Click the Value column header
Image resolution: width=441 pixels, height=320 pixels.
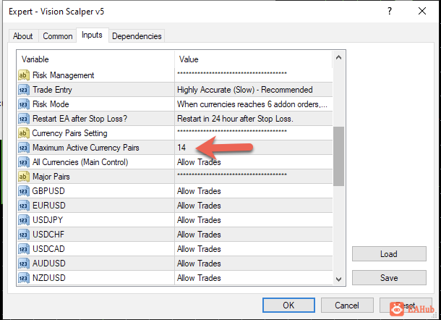pyautogui.click(x=254, y=59)
